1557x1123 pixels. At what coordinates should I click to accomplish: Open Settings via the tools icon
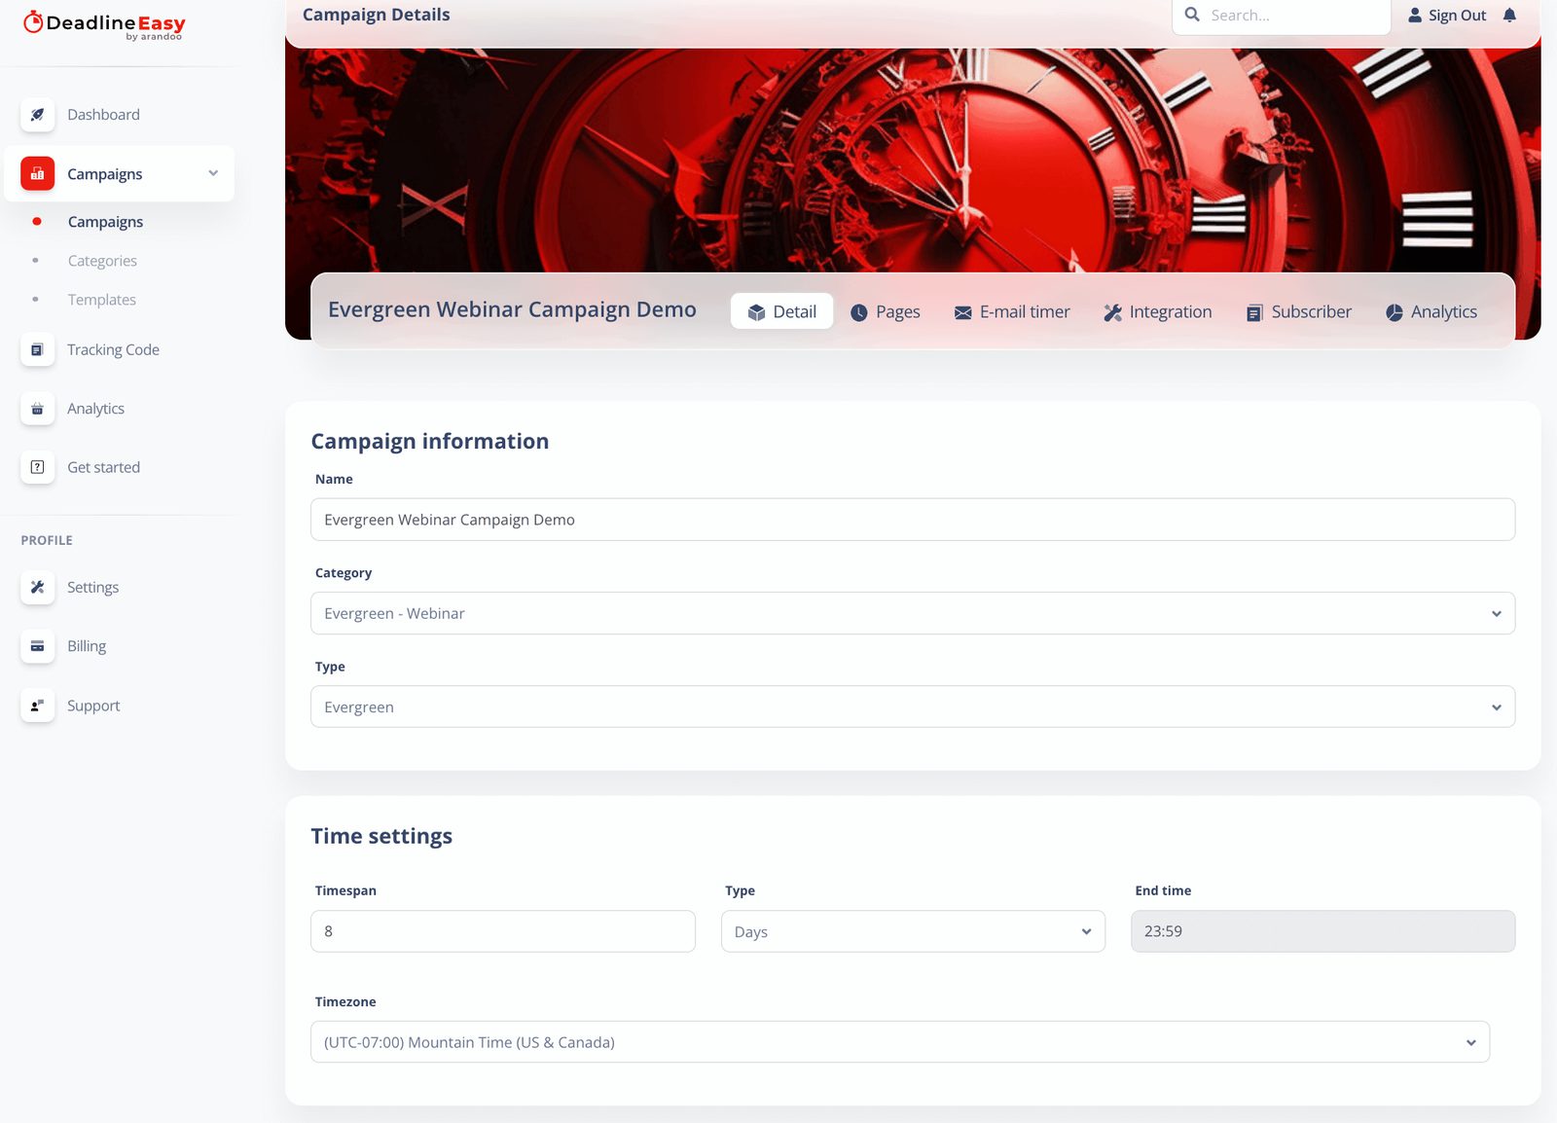(x=37, y=588)
